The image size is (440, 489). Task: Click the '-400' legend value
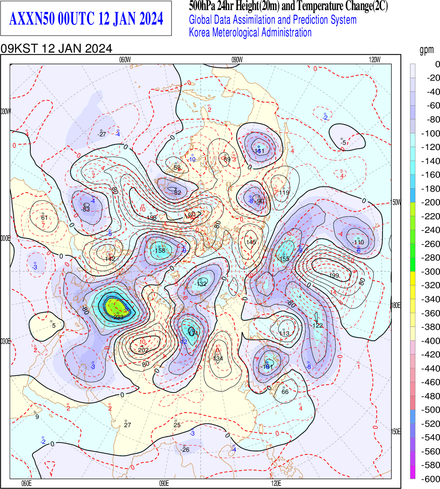click(430, 341)
